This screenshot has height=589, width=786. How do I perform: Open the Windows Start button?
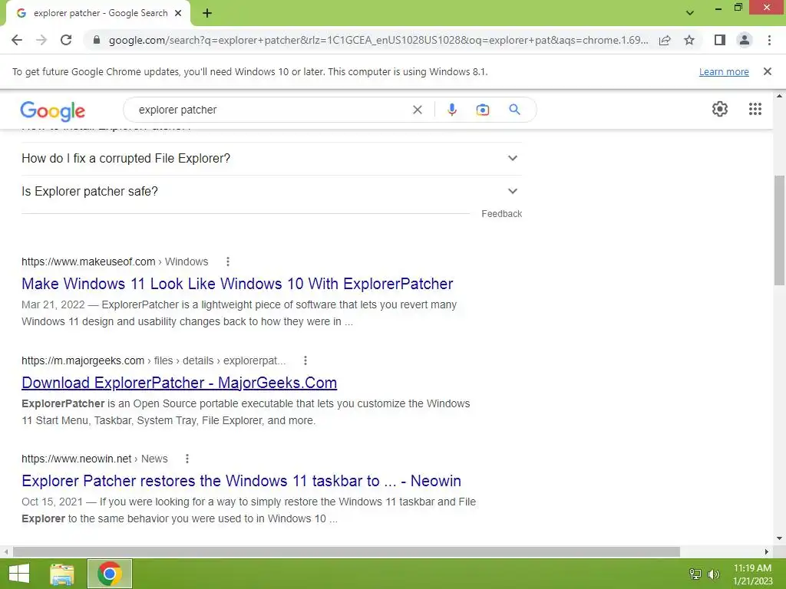click(19, 574)
